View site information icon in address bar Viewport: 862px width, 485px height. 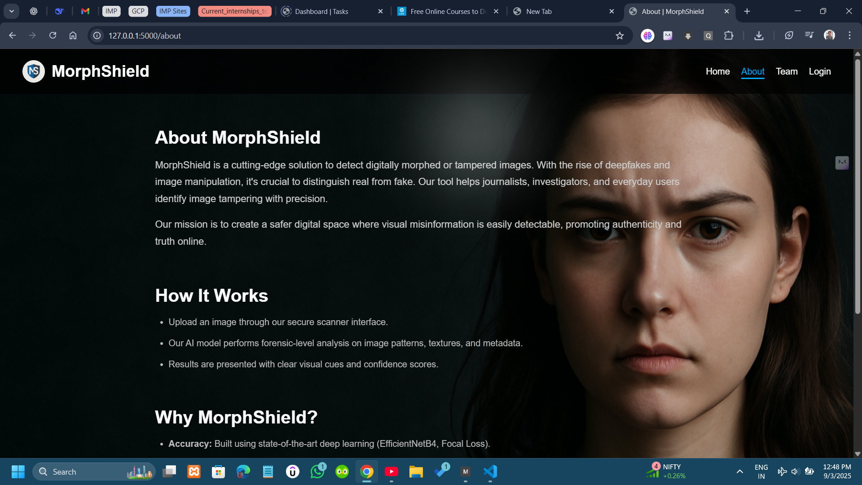[97, 36]
